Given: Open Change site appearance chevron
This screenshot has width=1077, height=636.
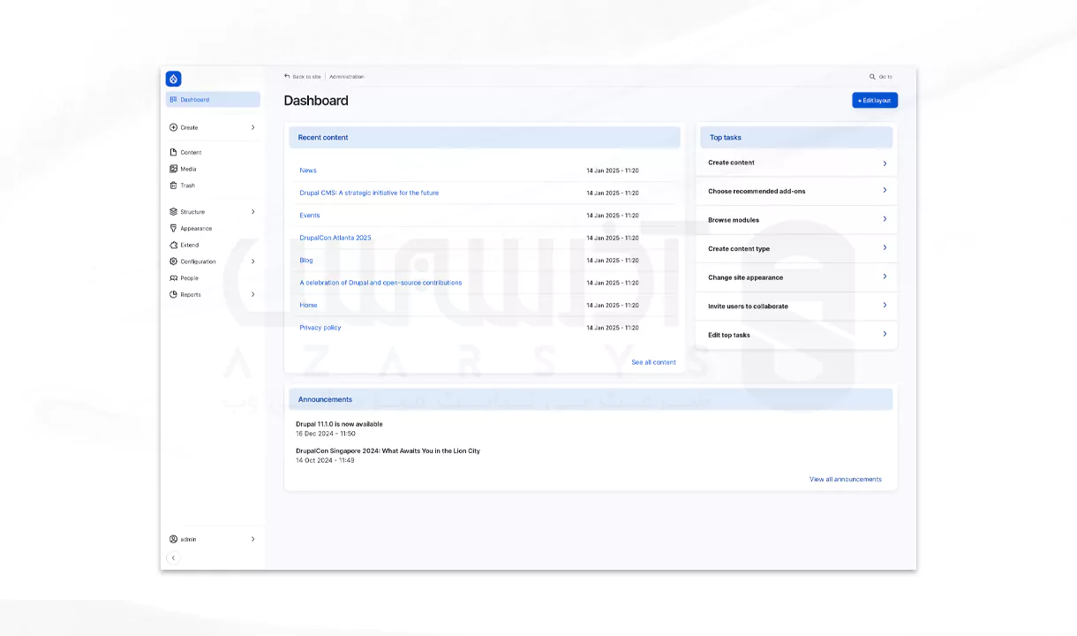Looking at the screenshot, I should (x=885, y=276).
